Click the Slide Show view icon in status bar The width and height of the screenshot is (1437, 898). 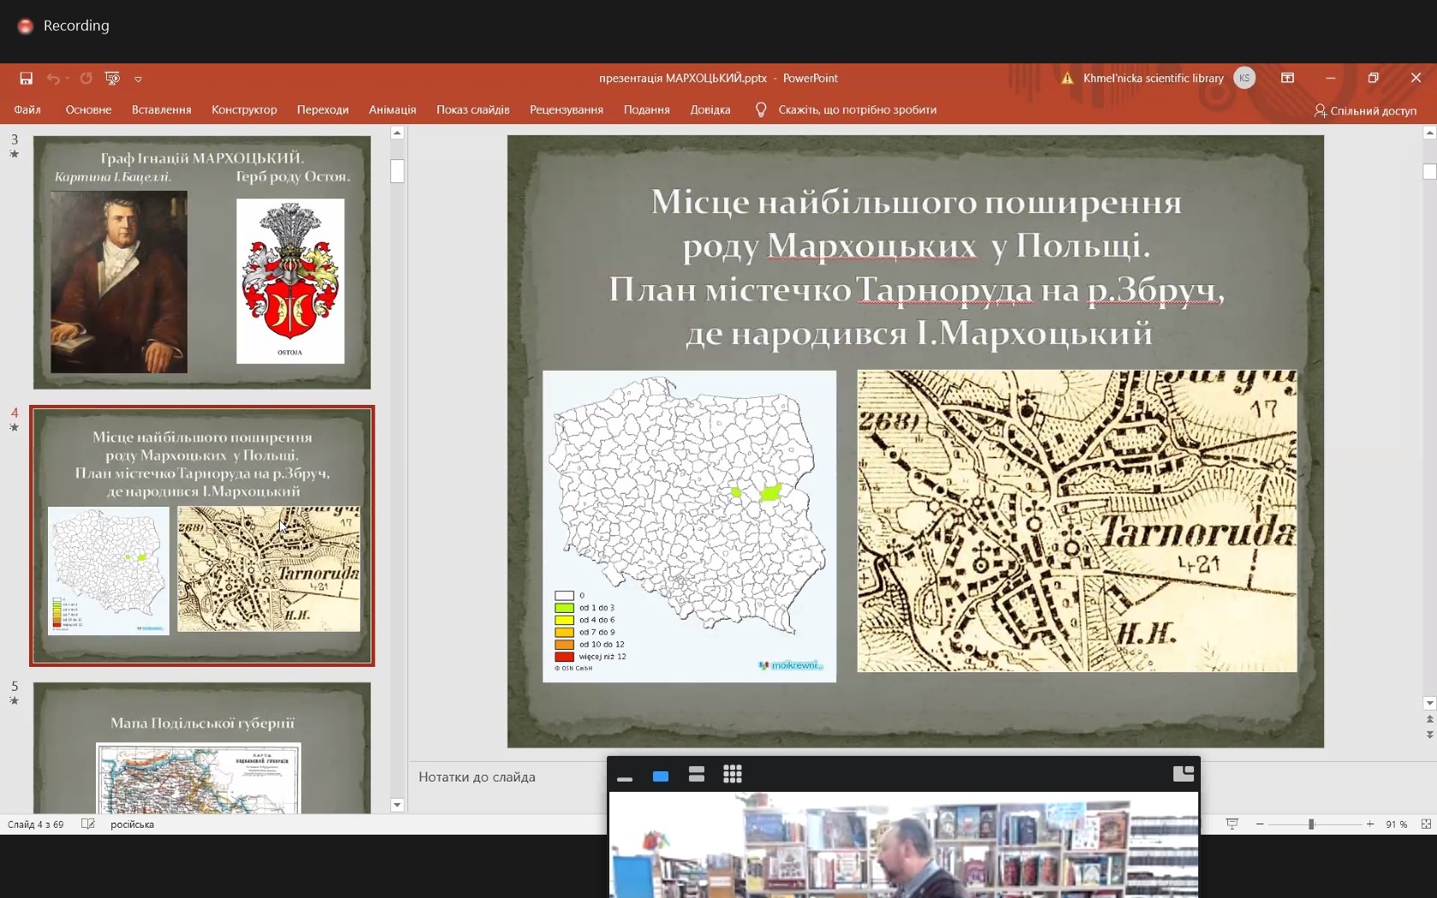[1232, 824]
